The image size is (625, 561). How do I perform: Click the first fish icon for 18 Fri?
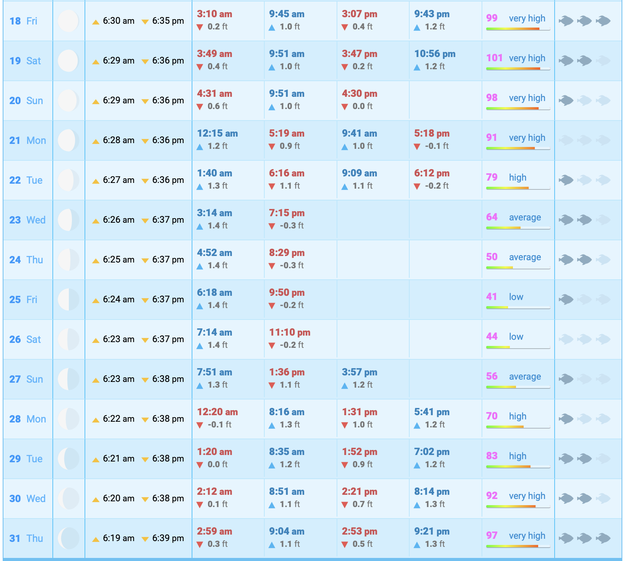(x=566, y=21)
